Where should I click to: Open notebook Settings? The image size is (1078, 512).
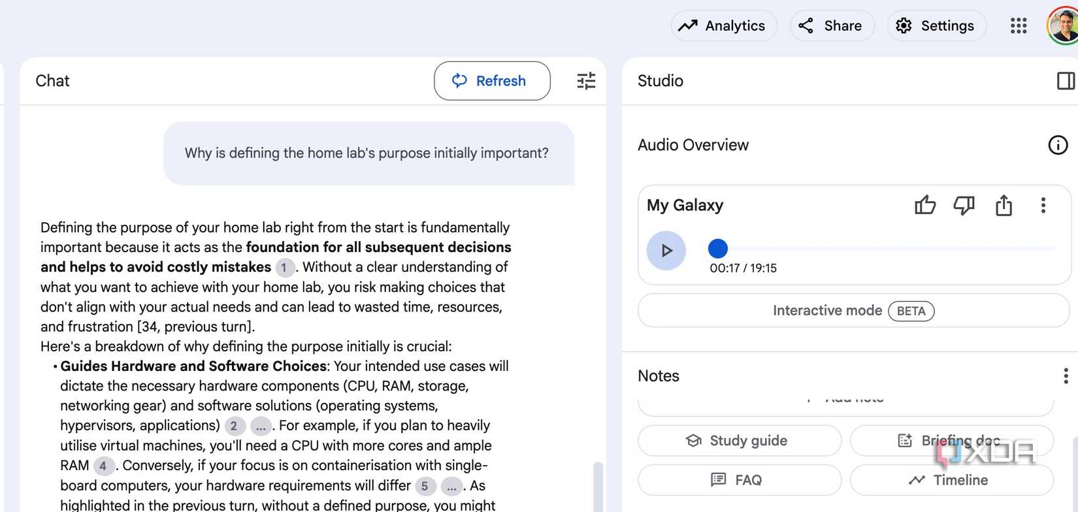click(936, 25)
